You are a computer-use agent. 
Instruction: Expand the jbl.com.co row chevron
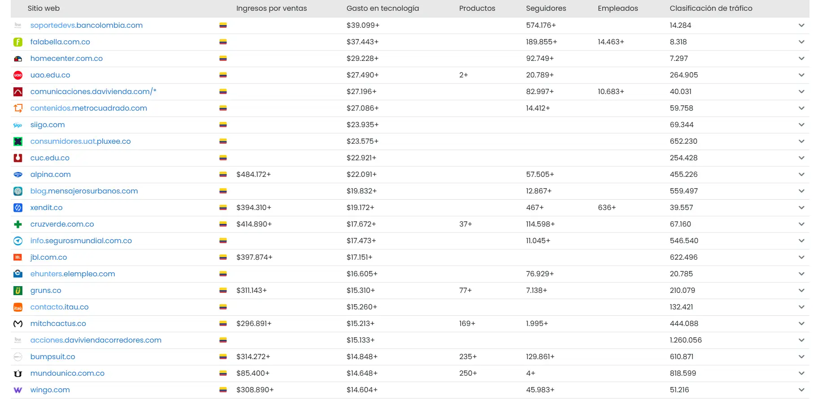coord(801,257)
